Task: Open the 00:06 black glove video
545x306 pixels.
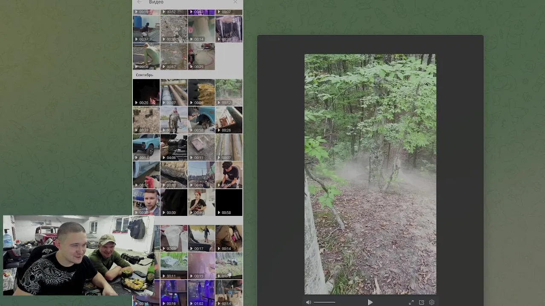Action: [201, 92]
